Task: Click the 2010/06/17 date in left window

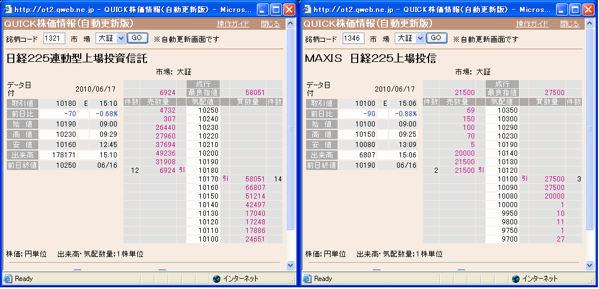Action: tap(96, 89)
